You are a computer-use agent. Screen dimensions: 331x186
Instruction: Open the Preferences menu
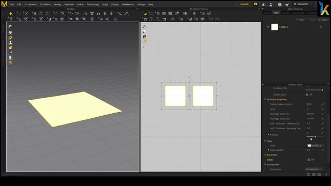[x=128, y=5]
